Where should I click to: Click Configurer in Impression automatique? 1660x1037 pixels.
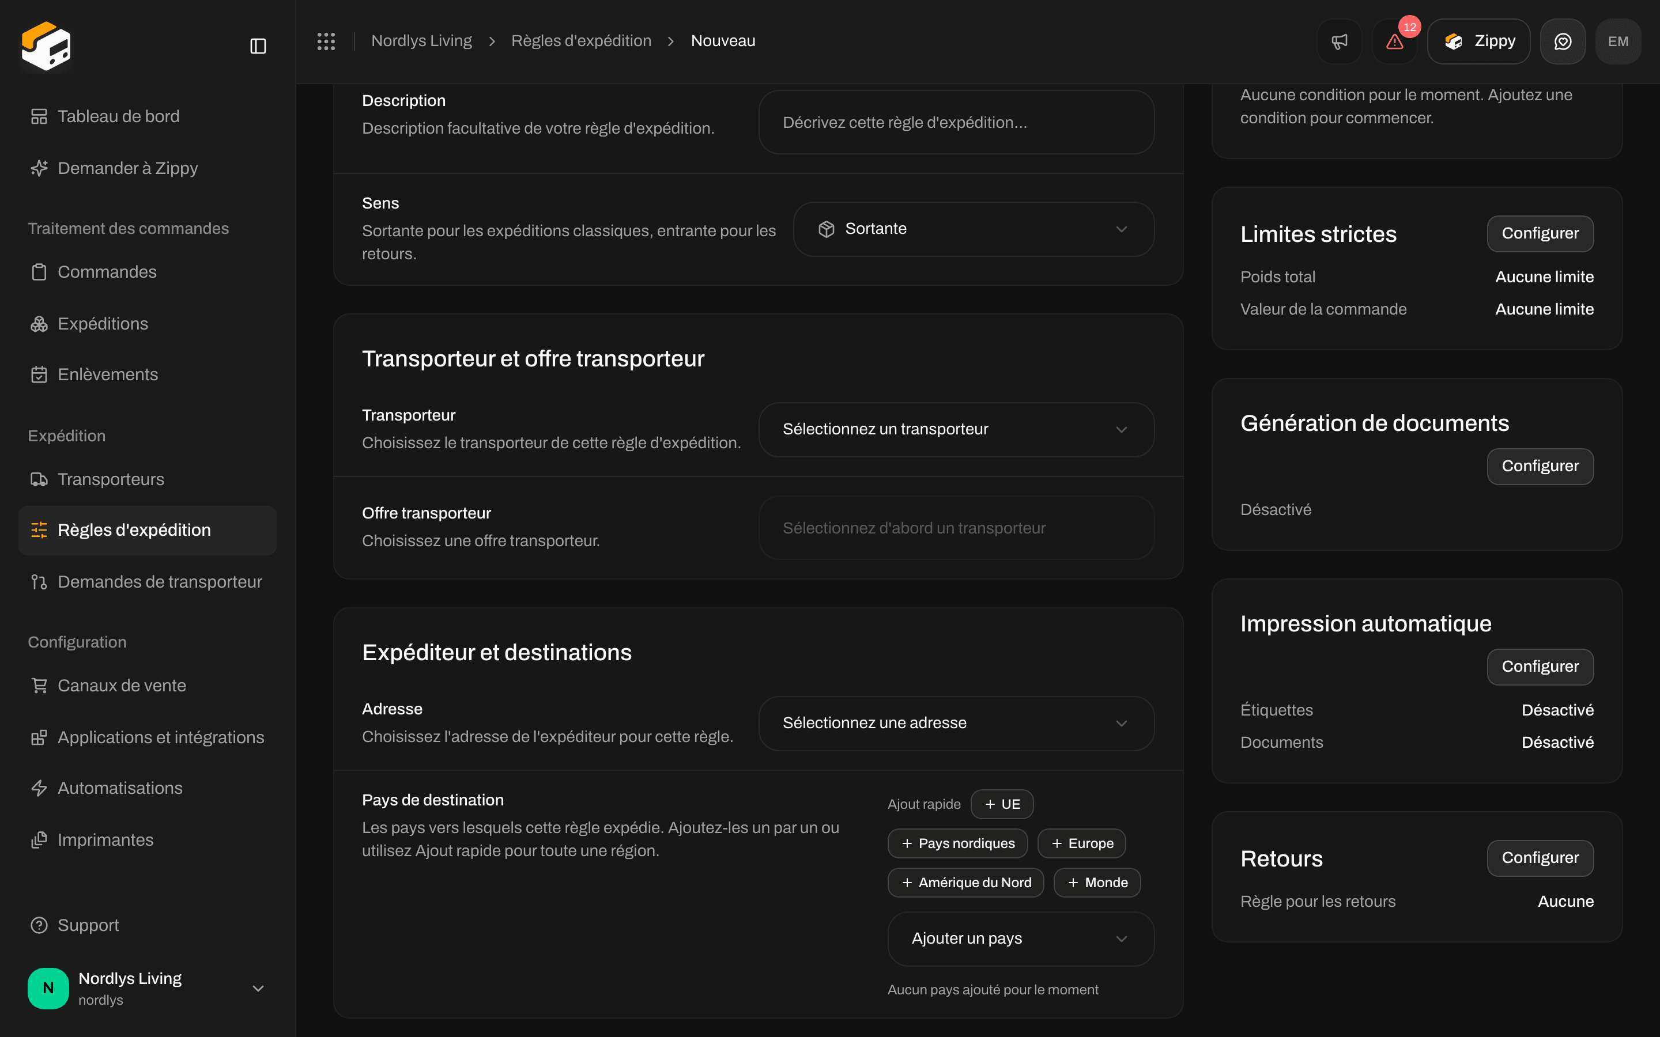[x=1540, y=667]
